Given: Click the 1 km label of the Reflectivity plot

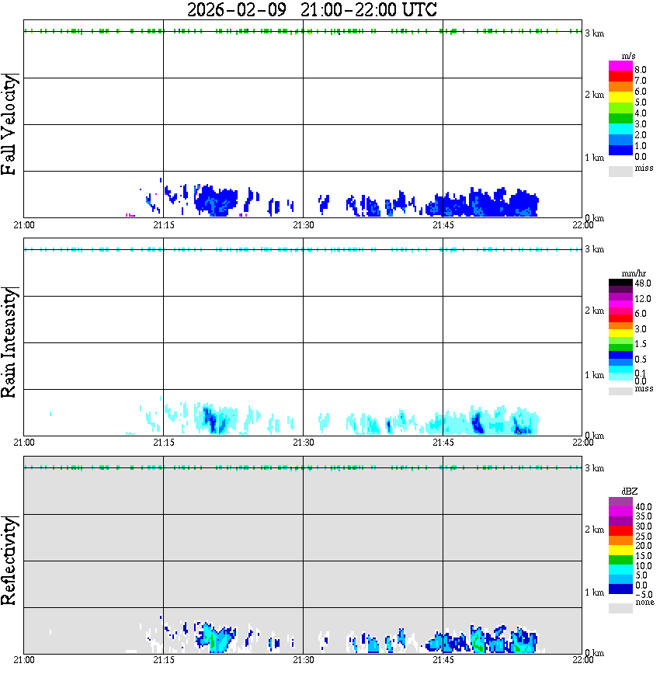Looking at the screenshot, I should [x=595, y=592].
